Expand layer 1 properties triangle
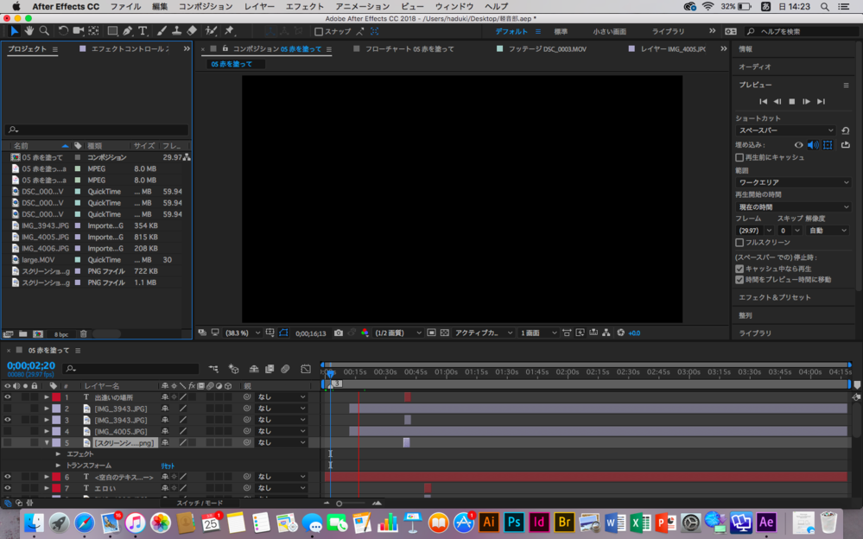This screenshot has height=539, width=863. tap(47, 397)
